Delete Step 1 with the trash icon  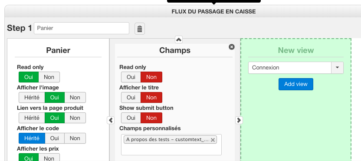(140, 29)
